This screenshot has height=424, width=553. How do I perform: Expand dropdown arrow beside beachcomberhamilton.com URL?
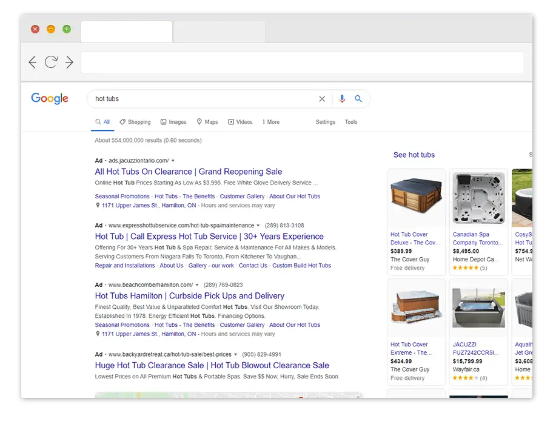197,284
